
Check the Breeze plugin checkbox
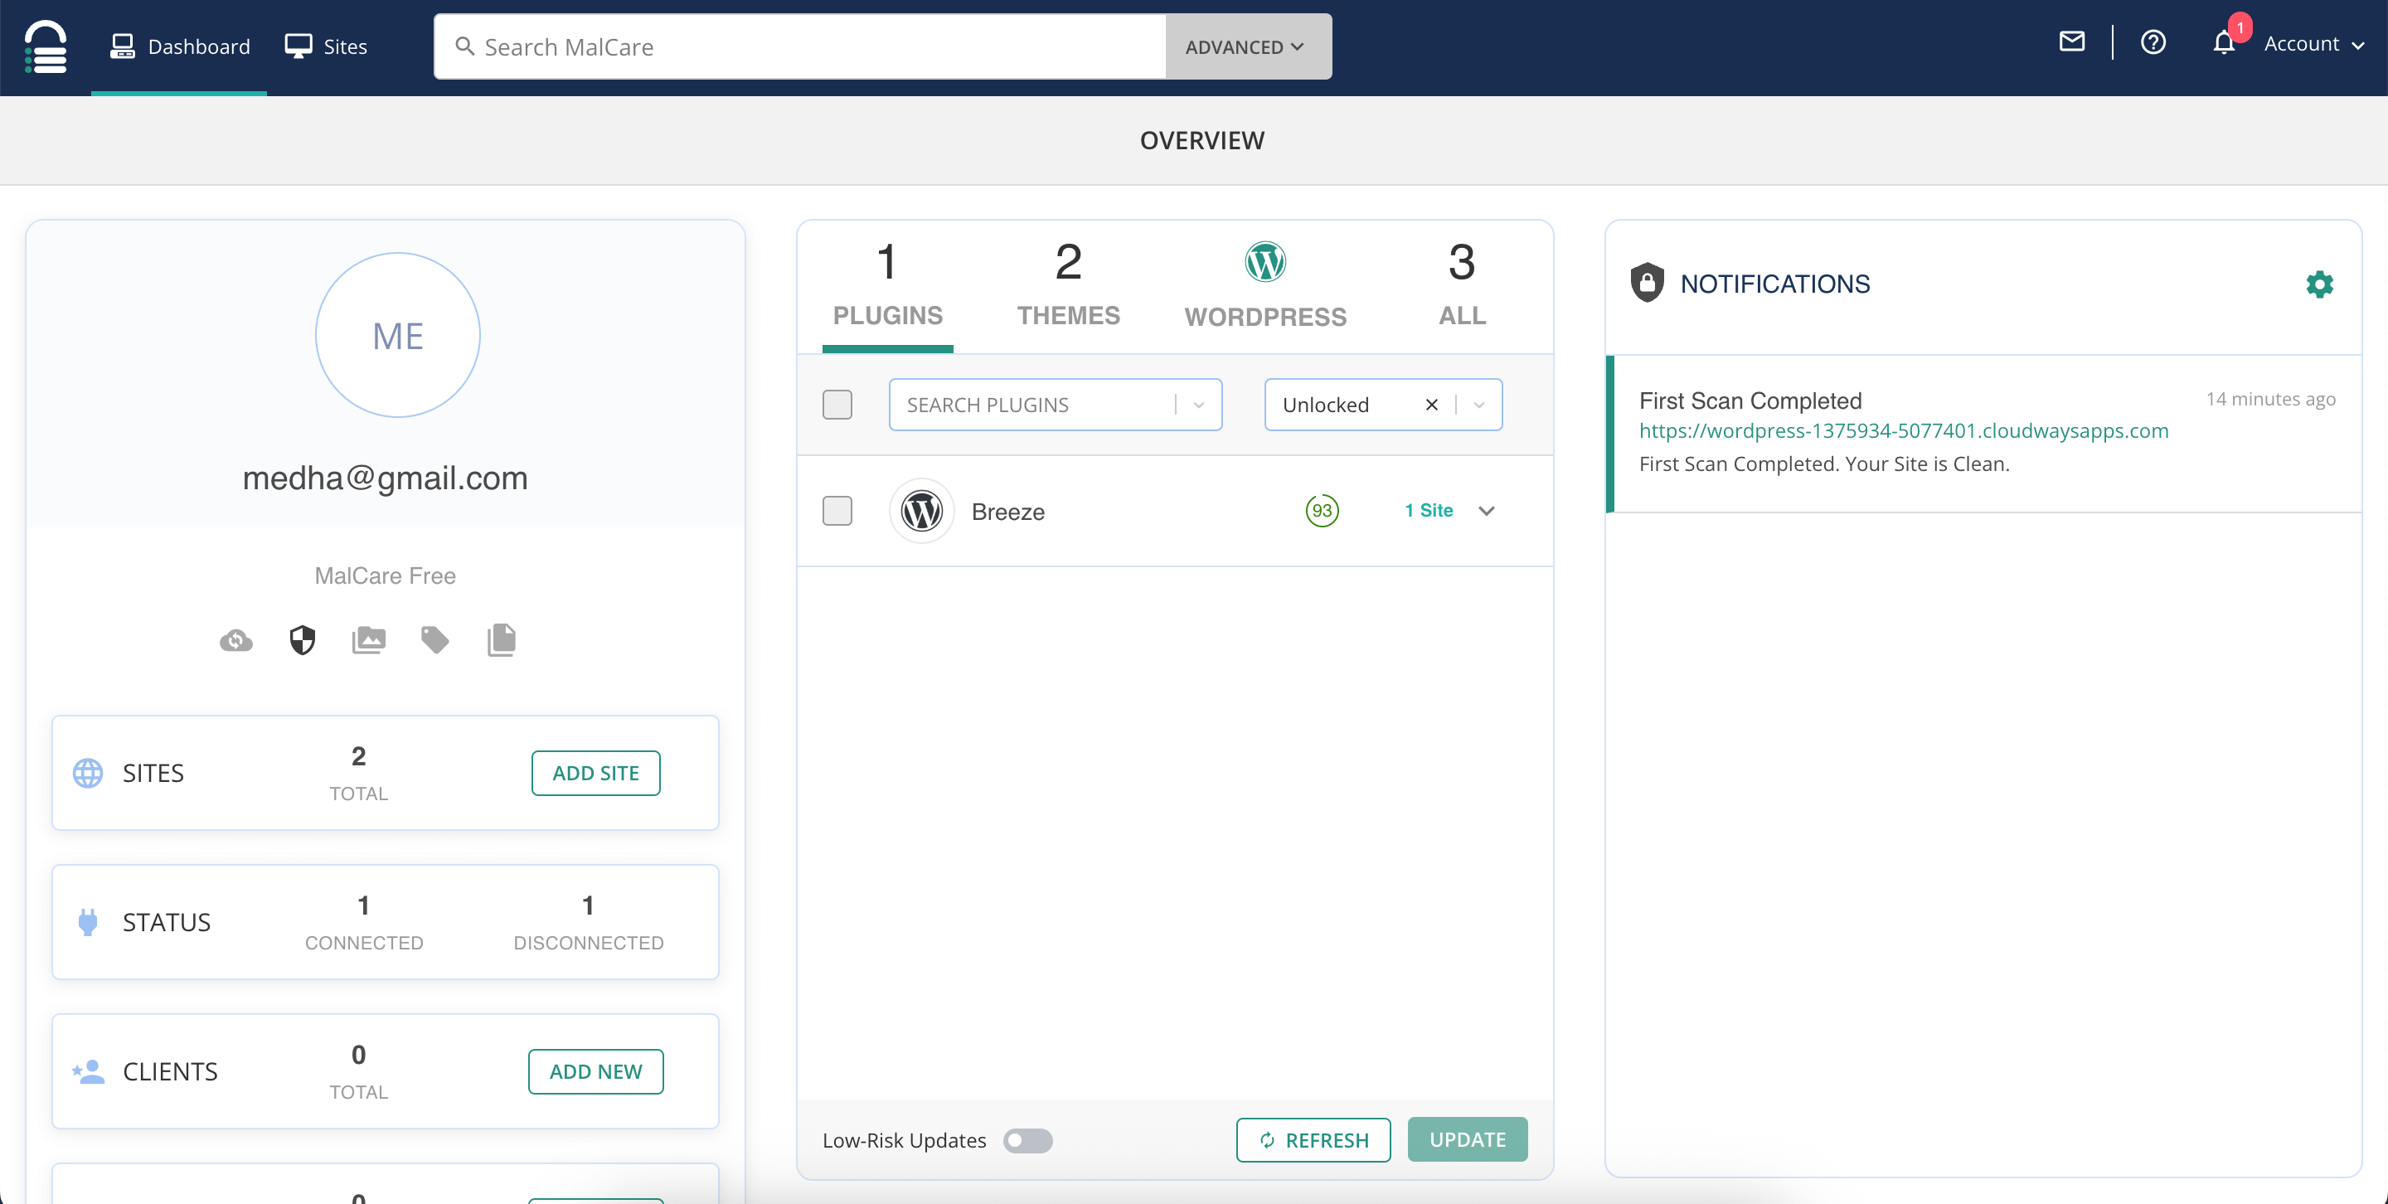pyautogui.click(x=837, y=511)
